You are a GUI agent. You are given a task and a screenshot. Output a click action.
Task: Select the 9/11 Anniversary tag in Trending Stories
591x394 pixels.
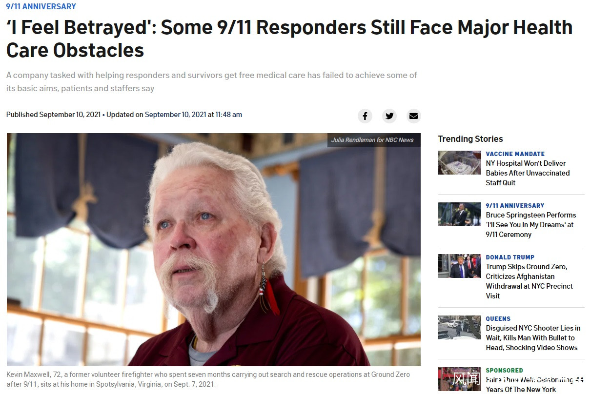point(515,205)
